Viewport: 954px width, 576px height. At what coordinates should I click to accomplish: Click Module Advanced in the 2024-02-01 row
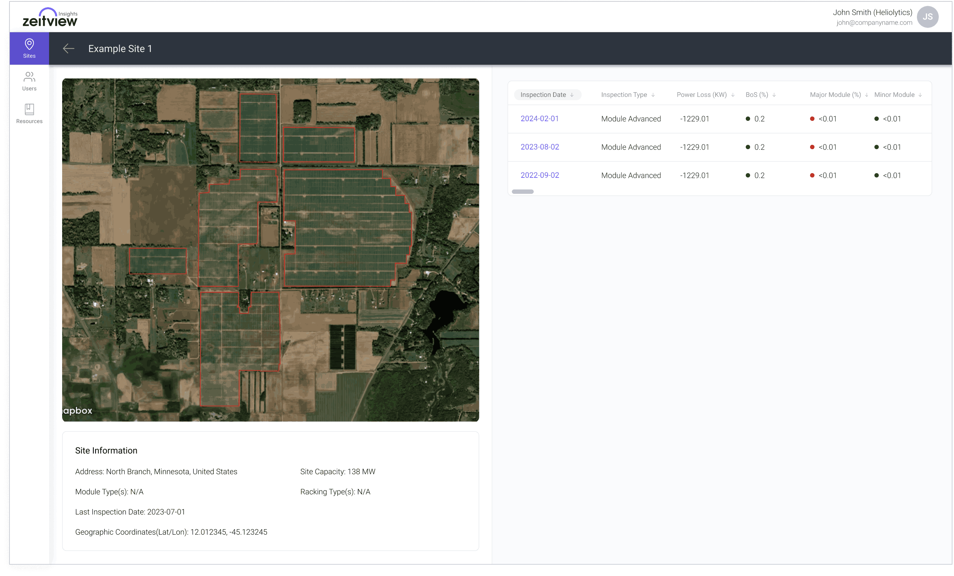pyautogui.click(x=631, y=119)
